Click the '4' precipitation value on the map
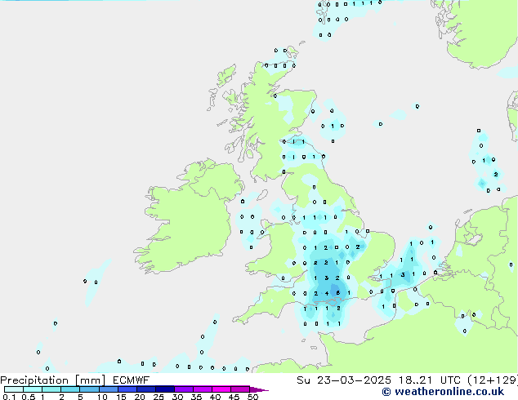518x400 pixels. (327, 293)
